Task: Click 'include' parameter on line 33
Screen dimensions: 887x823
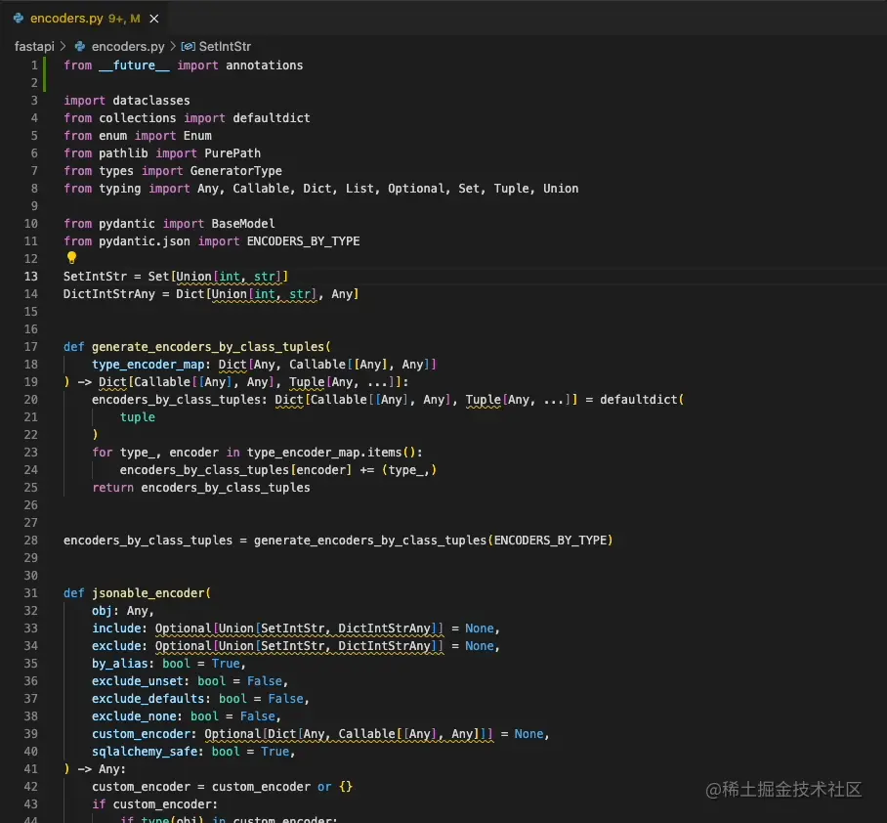Action: tap(116, 628)
